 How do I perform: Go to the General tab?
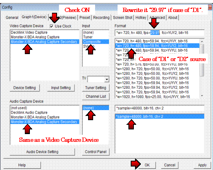[12, 18]
